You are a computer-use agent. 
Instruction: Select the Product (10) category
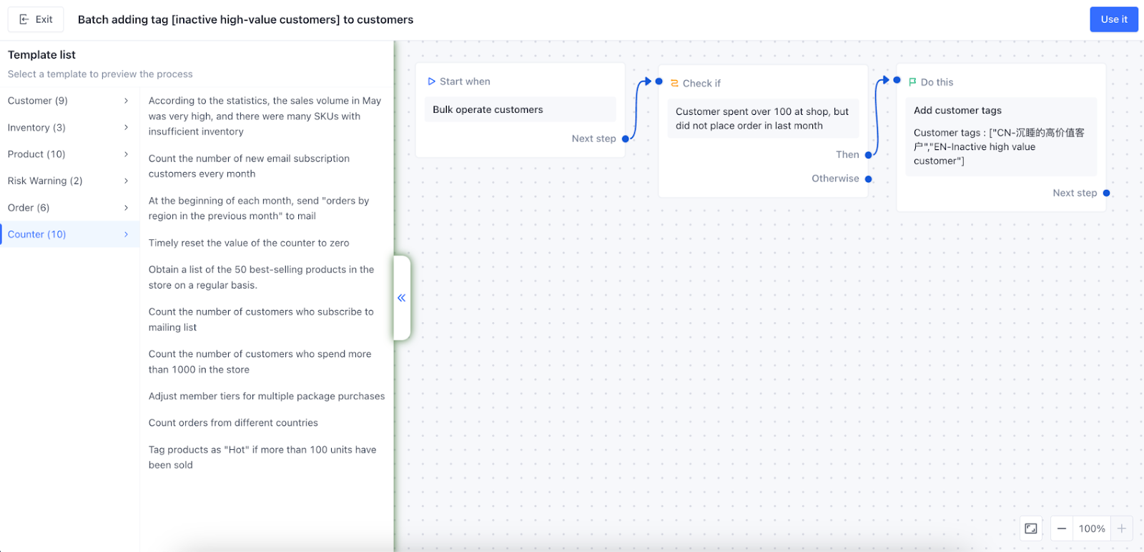(36, 154)
